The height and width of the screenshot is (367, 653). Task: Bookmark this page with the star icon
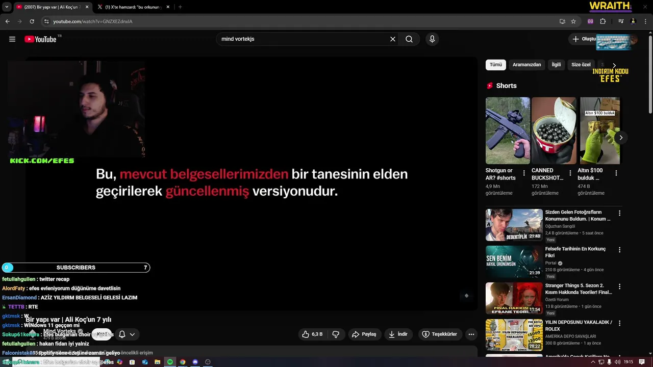[x=573, y=21]
